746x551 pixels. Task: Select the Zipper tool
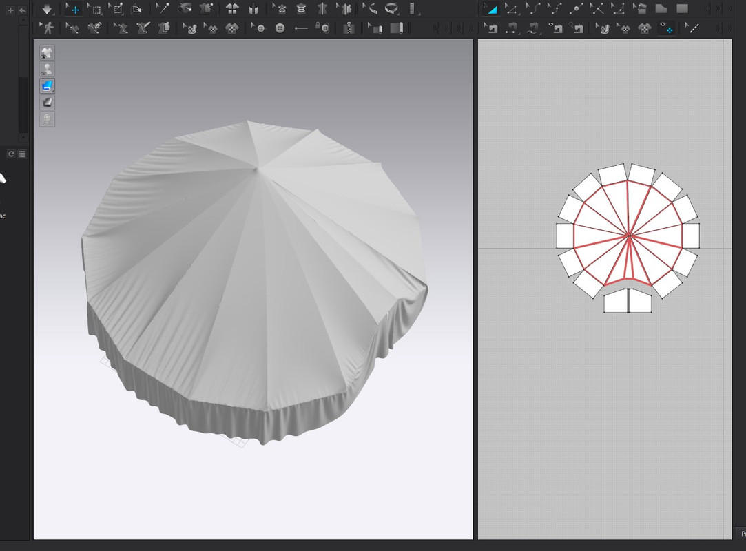[x=349, y=28]
